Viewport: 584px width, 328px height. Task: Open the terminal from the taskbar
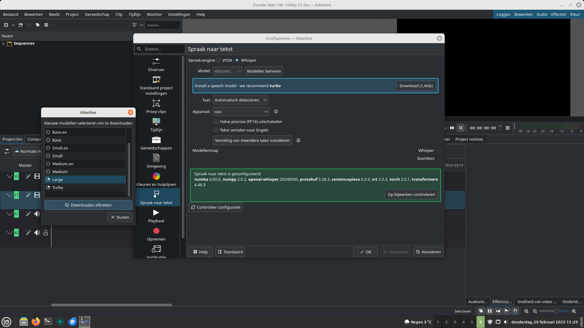point(48,321)
